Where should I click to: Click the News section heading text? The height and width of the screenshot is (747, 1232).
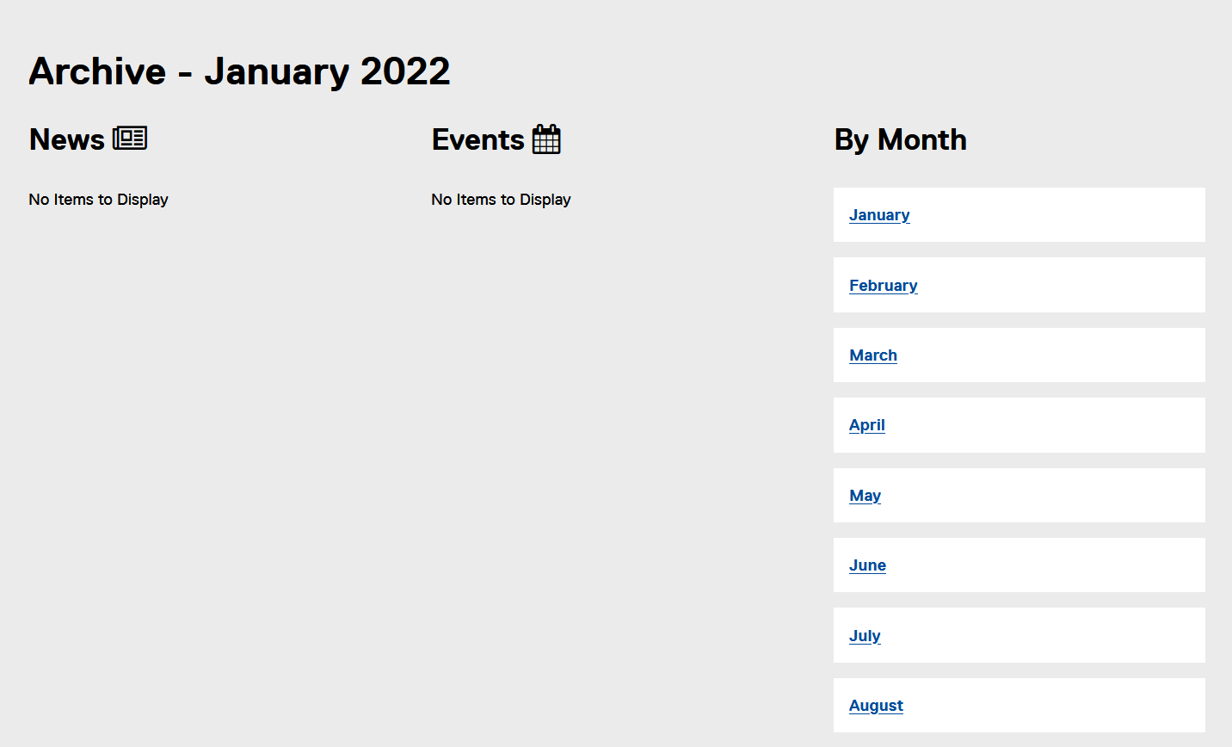point(67,139)
